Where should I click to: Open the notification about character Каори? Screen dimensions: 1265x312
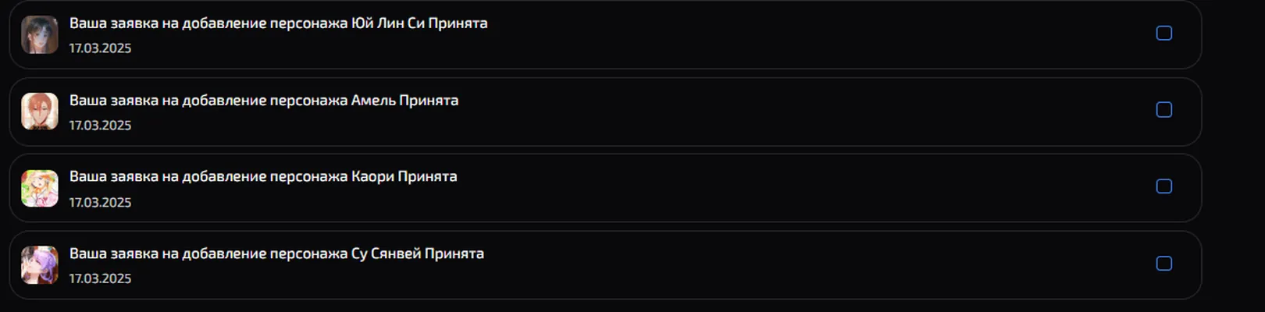click(x=605, y=188)
